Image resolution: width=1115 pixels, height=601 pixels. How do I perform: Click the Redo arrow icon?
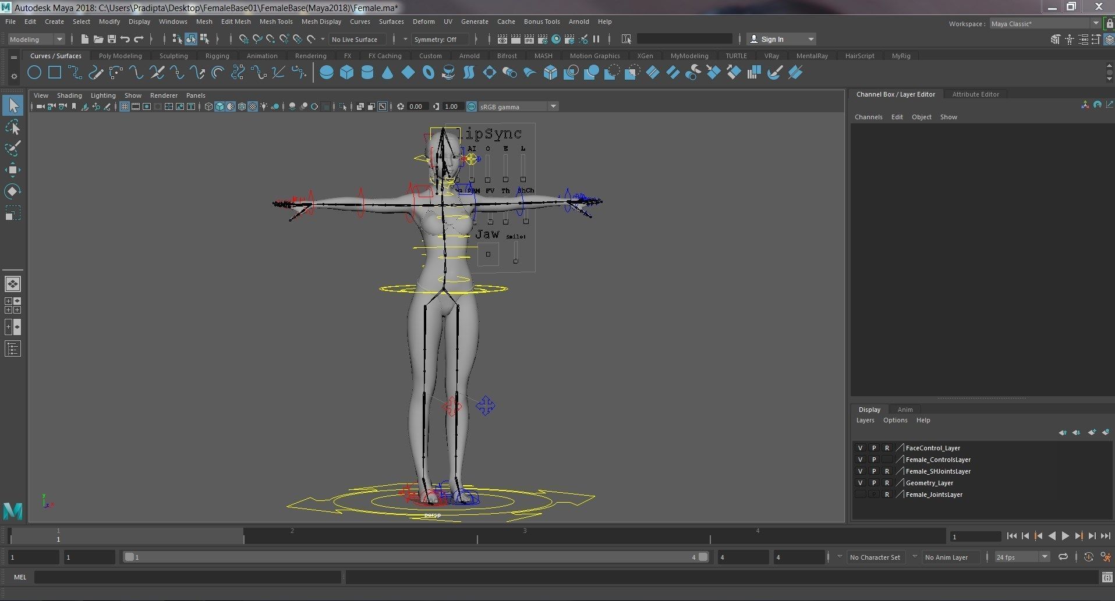[139, 39]
